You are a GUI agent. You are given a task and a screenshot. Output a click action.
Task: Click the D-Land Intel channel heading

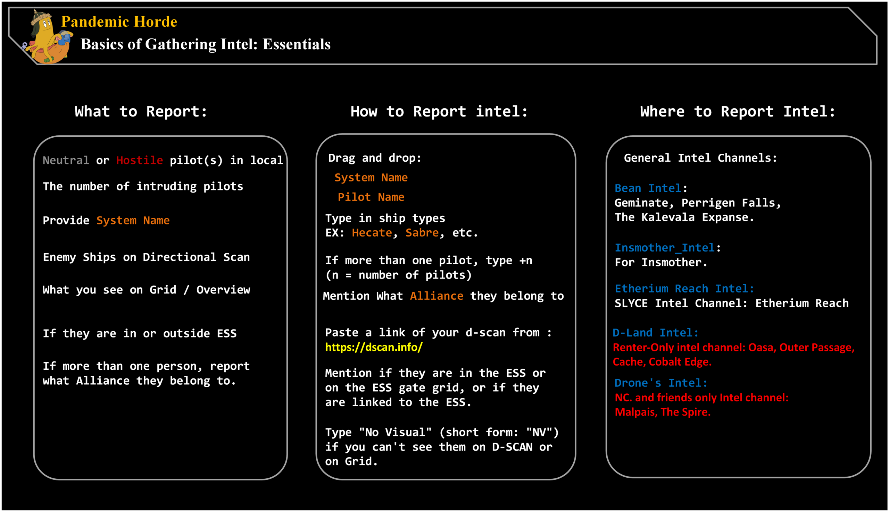pyautogui.click(x=655, y=333)
